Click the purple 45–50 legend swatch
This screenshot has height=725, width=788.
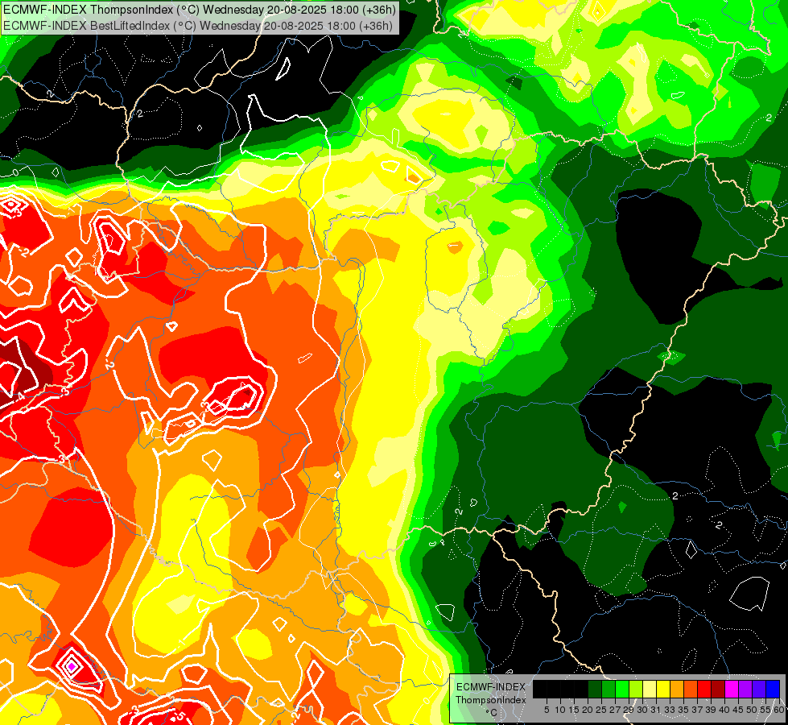[x=745, y=690]
